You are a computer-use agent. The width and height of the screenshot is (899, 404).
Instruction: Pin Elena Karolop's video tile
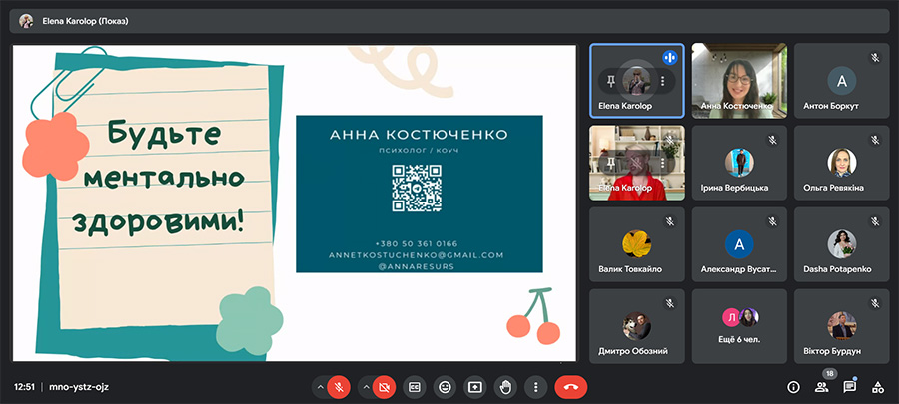coord(609,162)
